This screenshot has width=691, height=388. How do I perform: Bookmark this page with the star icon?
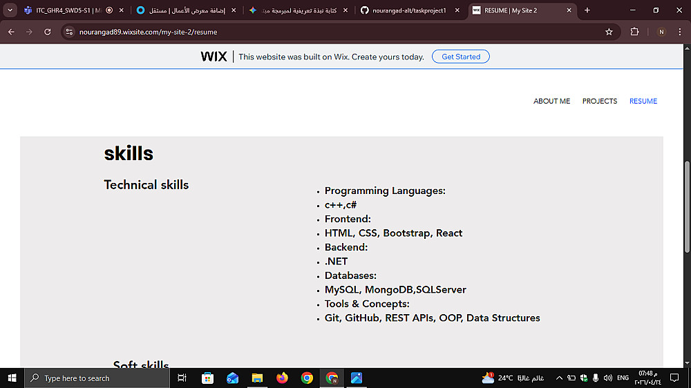tap(609, 32)
